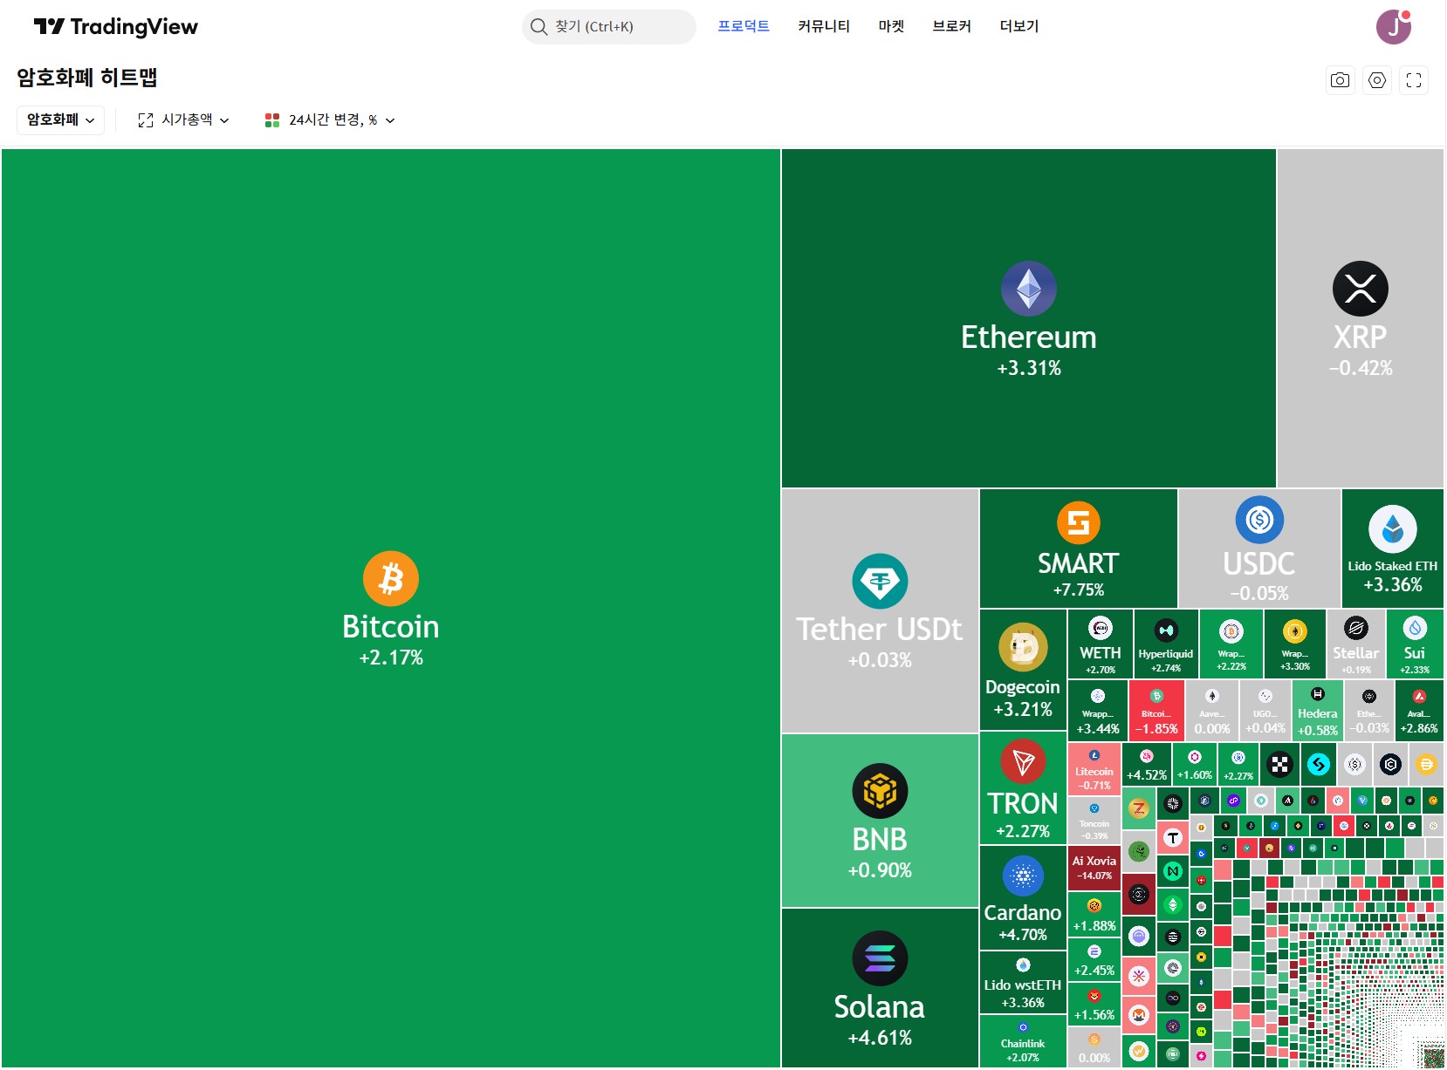
Task: Expand the 24시간 변경, % color dropdown
Action: [330, 119]
